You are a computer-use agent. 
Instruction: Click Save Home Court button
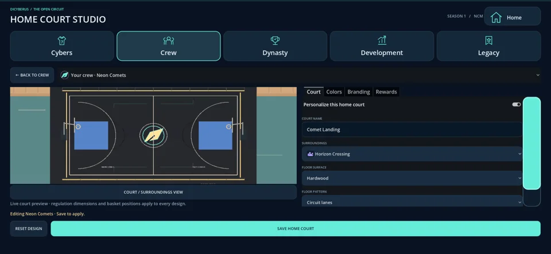point(296,229)
